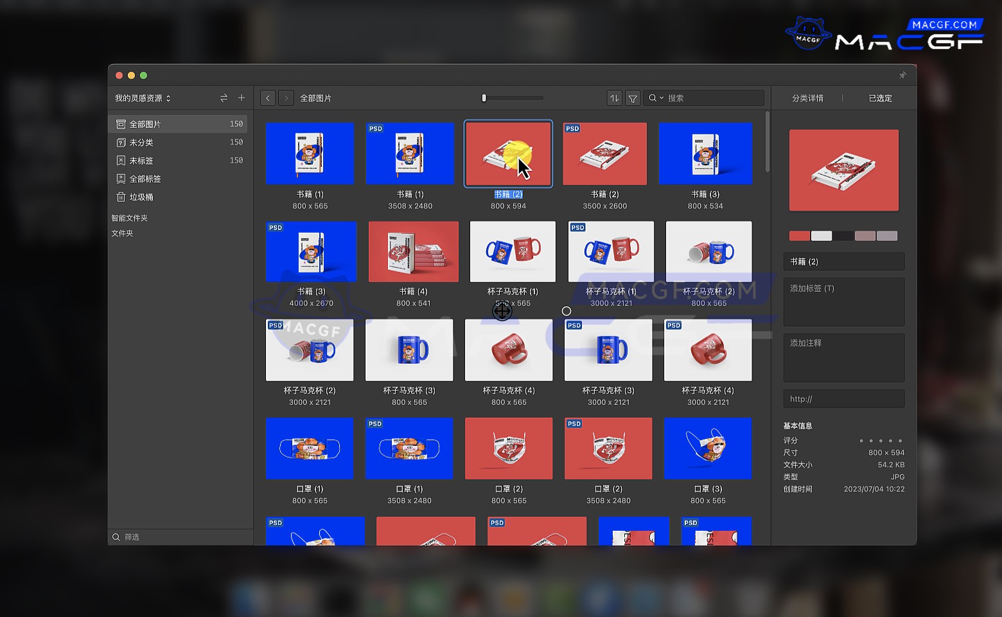Click the 添加标签 (T) field
The image size is (1002, 617).
(x=843, y=301)
